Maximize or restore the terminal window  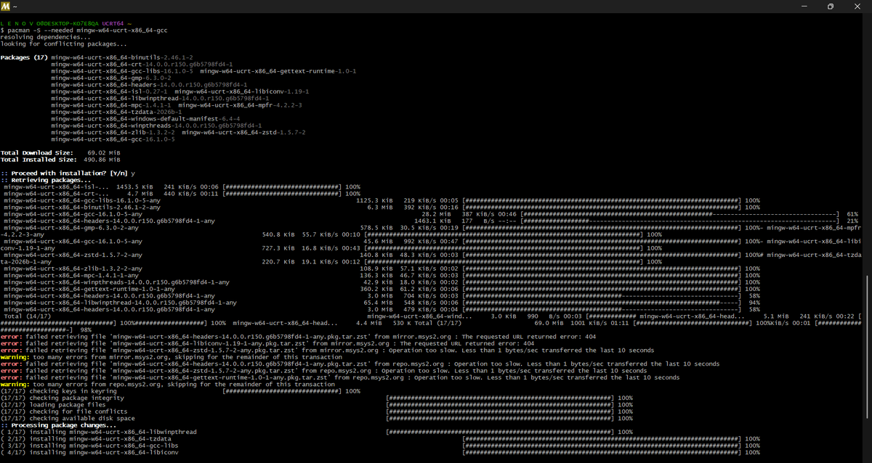(831, 6)
